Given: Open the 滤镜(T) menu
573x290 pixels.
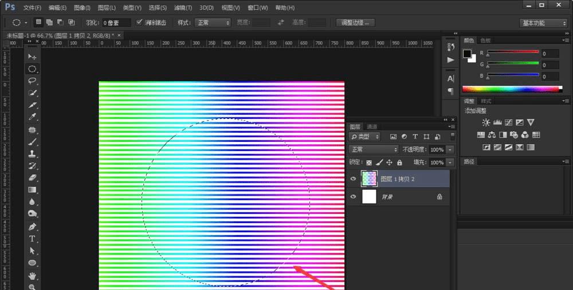Looking at the screenshot, I should point(183,7).
